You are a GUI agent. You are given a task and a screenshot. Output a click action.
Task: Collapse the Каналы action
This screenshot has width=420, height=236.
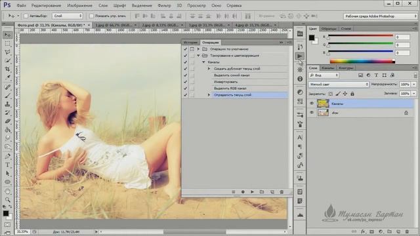coord(203,62)
